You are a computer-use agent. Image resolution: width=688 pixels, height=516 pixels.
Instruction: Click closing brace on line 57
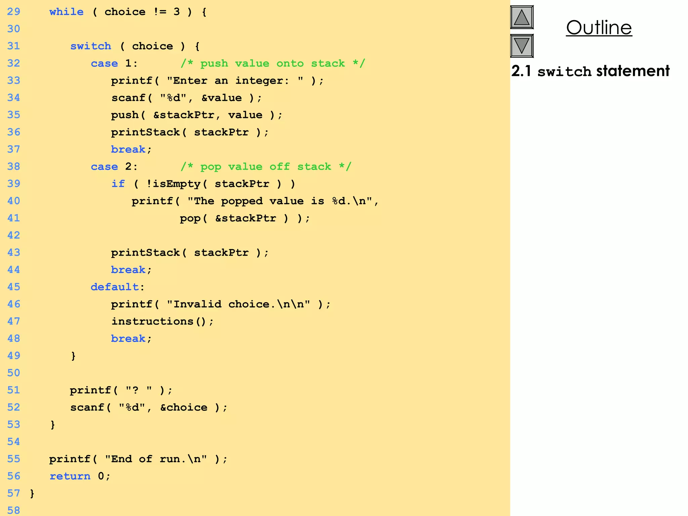tap(32, 493)
